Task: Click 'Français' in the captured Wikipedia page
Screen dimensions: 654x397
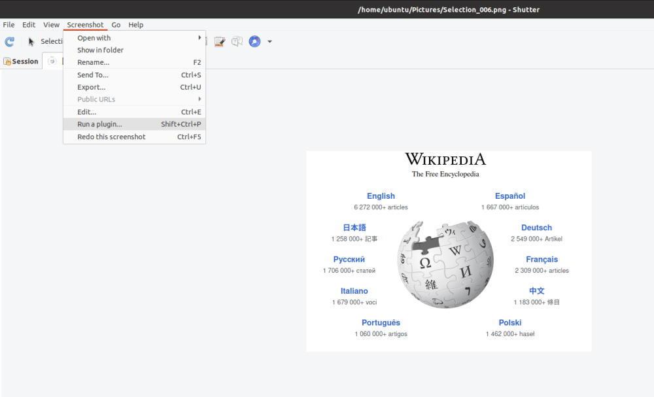Action: click(x=542, y=260)
